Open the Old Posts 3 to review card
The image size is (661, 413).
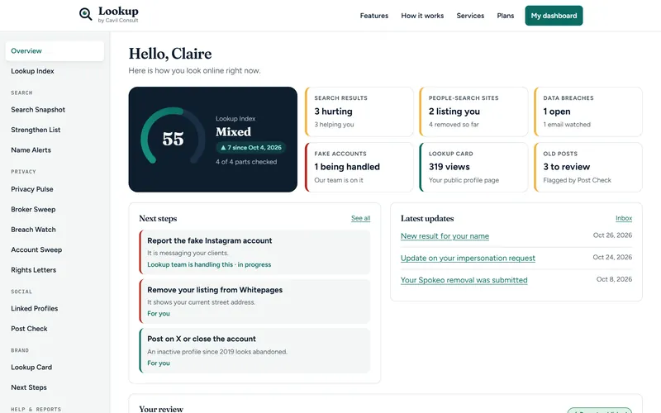(588, 168)
